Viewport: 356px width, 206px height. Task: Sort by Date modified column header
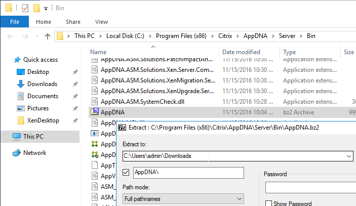pos(241,52)
